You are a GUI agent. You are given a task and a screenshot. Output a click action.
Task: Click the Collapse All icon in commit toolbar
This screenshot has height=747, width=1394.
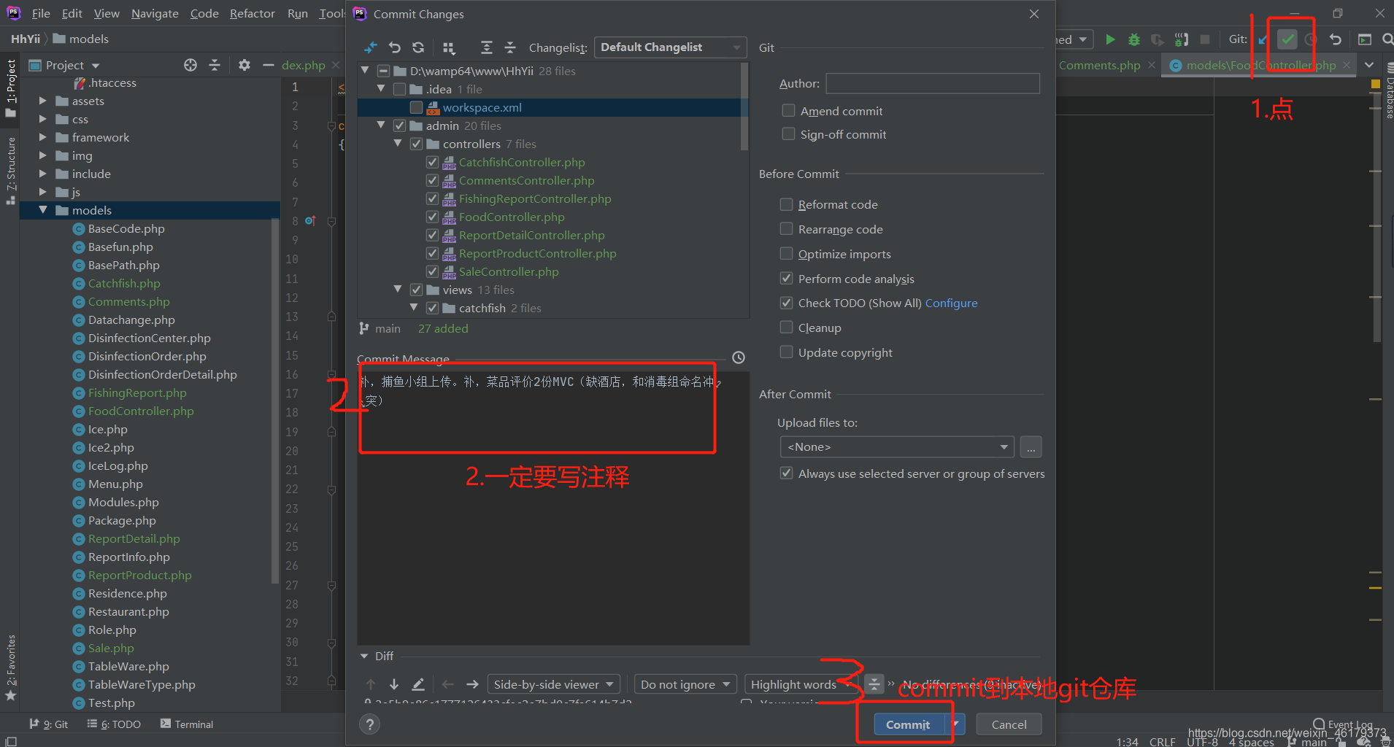(510, 47)
